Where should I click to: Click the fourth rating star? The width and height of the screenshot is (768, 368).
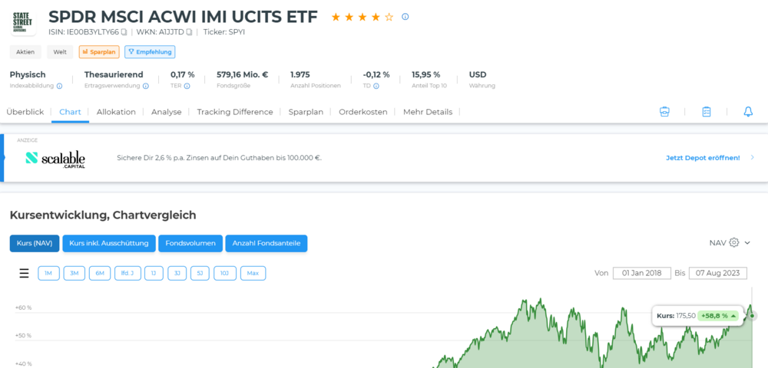tap(376, 17)
